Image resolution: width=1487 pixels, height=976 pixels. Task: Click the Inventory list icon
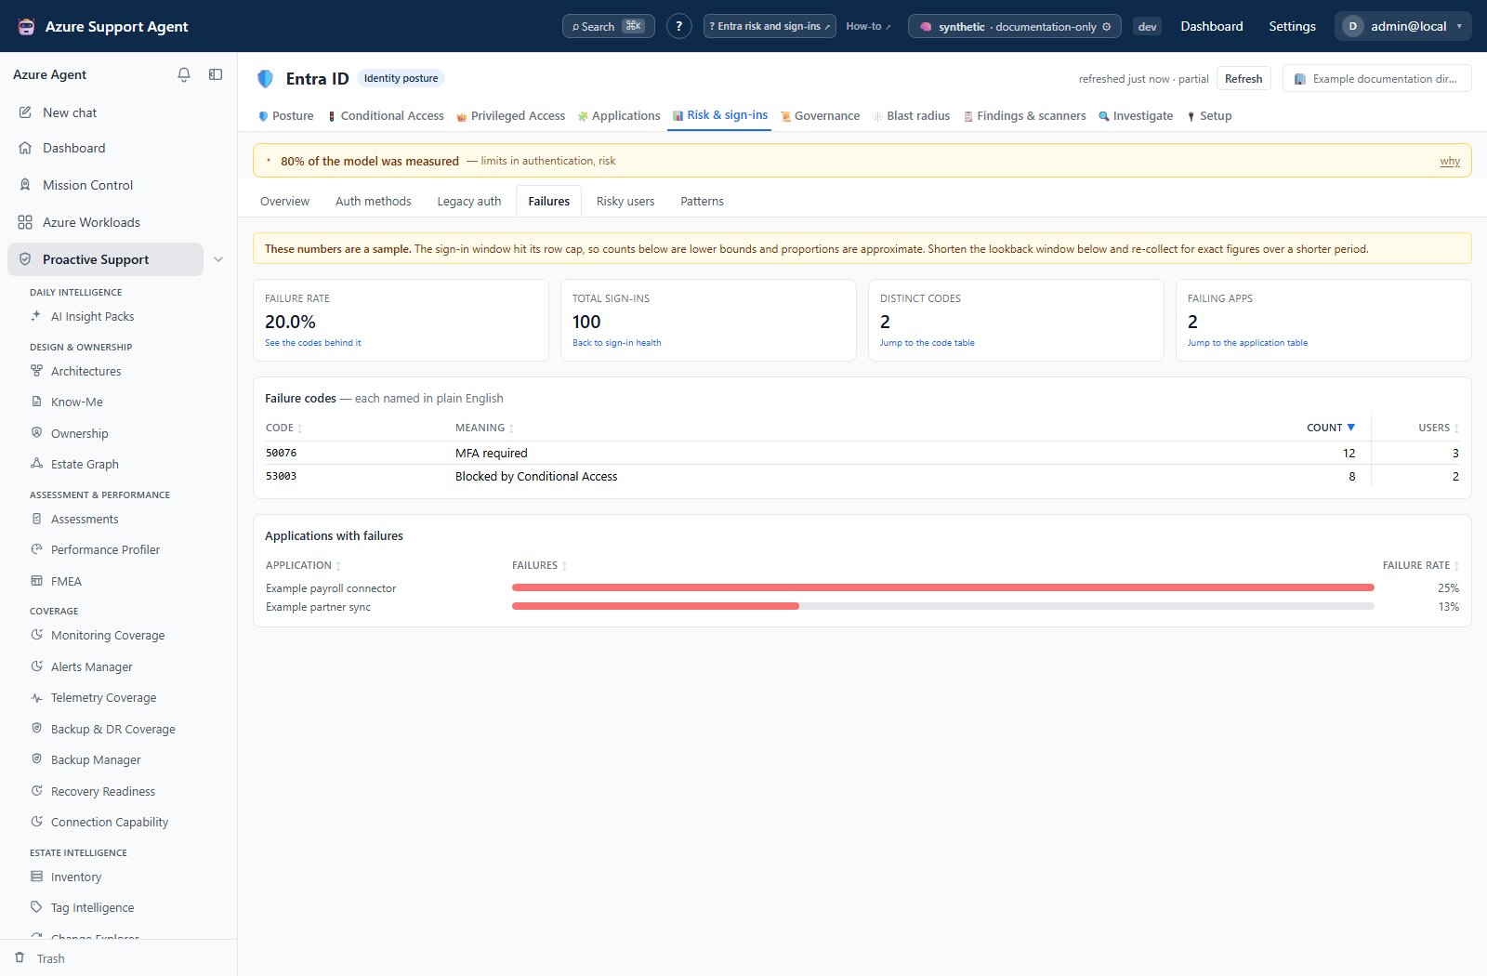tap(36, 877)
